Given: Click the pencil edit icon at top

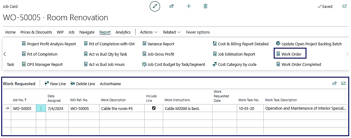Looking at the screenshot, I should [x=155, y=6].
